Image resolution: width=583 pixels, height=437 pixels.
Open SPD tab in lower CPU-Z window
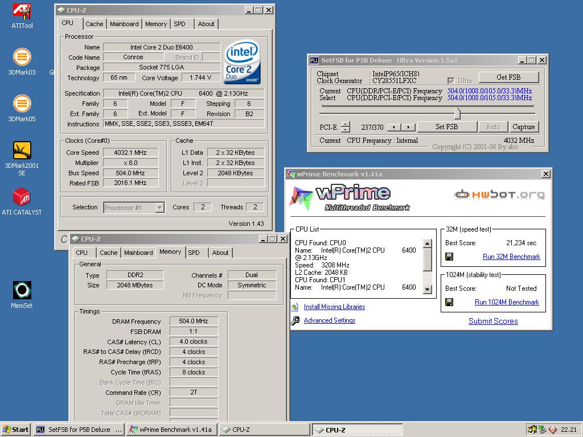pyautogui.click(x=194, y=253)
